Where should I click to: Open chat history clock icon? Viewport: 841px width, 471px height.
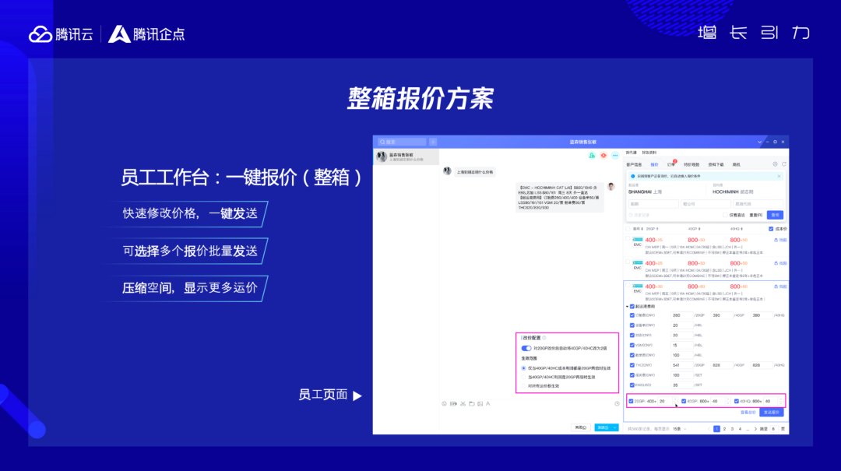(x=617, y=403)
